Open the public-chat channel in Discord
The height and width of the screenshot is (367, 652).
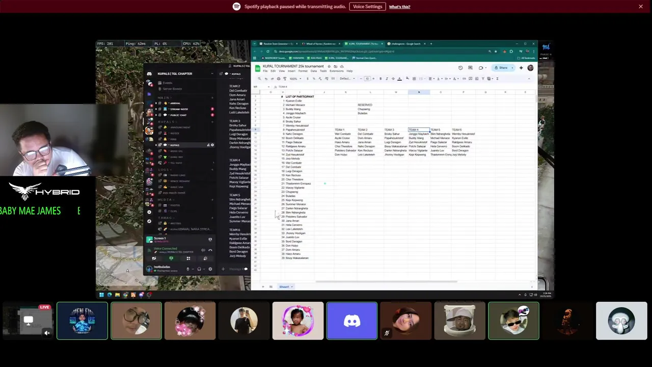[x=178, y=115]
